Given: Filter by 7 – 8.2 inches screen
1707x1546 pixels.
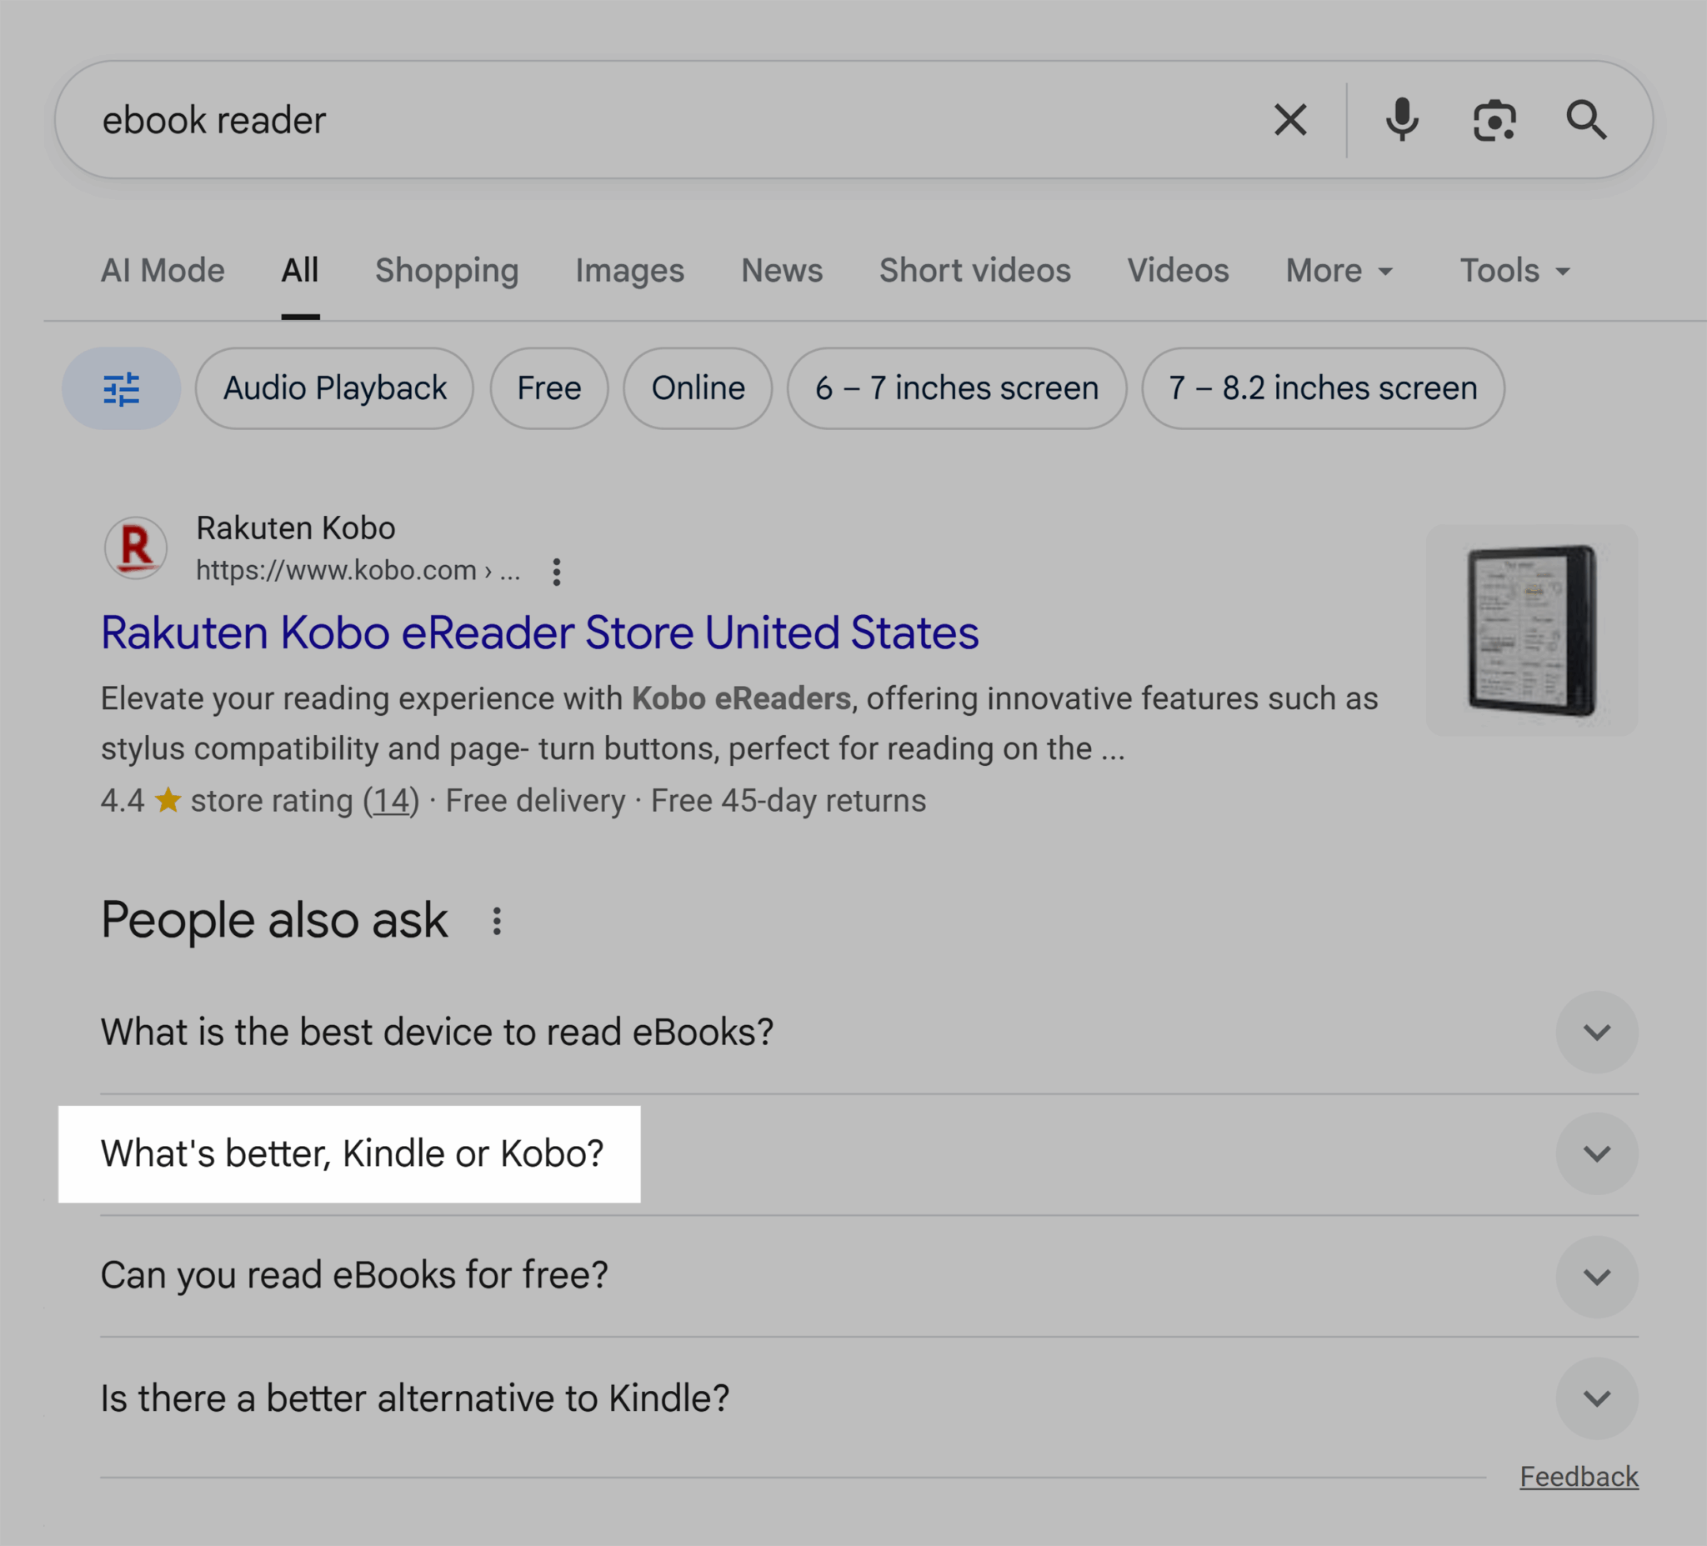Looking at the screenshot, I should tap(1323, 388).
